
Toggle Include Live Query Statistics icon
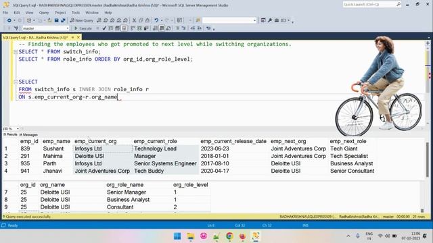coord(139,28)
